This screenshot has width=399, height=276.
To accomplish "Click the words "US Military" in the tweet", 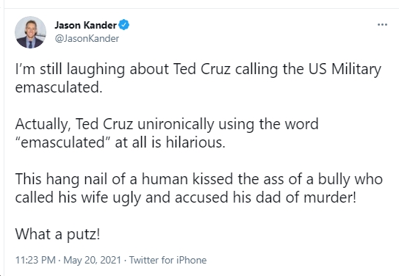I will [x=345, y=69].
